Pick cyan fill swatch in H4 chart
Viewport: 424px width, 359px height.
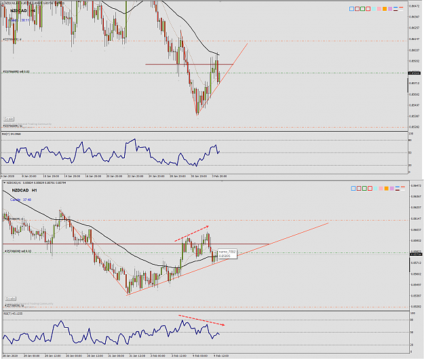click(374, 9)
